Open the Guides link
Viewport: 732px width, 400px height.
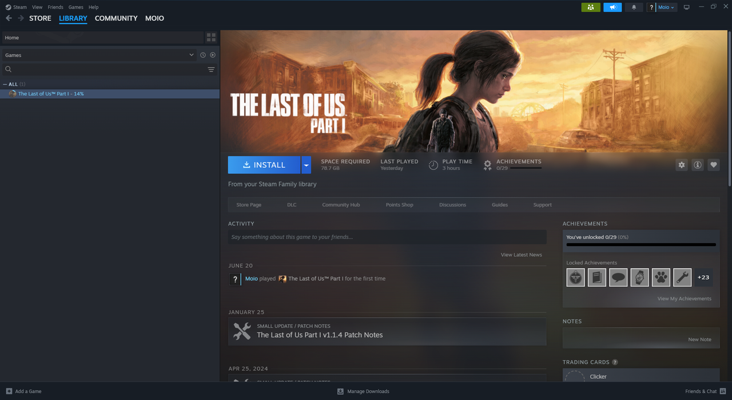(500, 205)
